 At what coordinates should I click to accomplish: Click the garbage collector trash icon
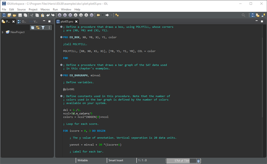(x=199, y=160)
